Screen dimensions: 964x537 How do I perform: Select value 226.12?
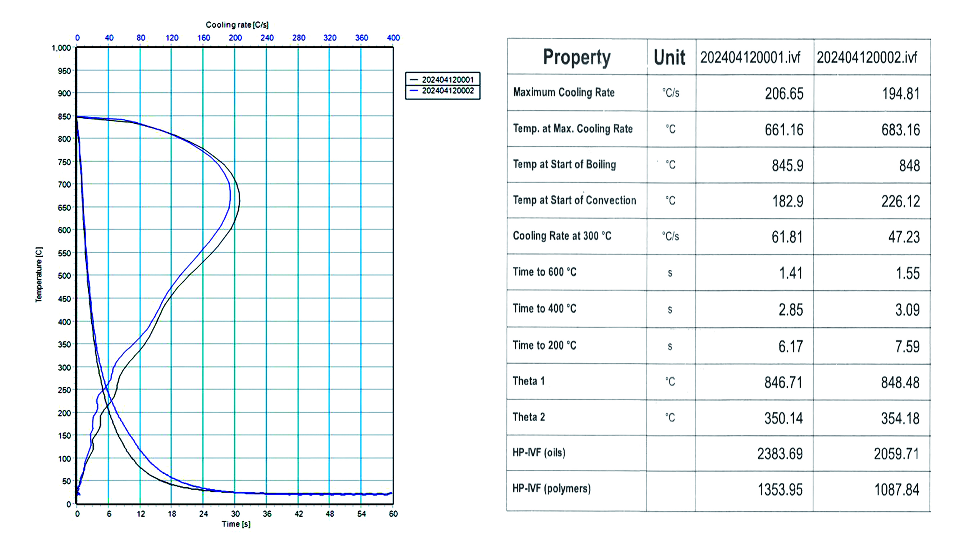[900, 201]
